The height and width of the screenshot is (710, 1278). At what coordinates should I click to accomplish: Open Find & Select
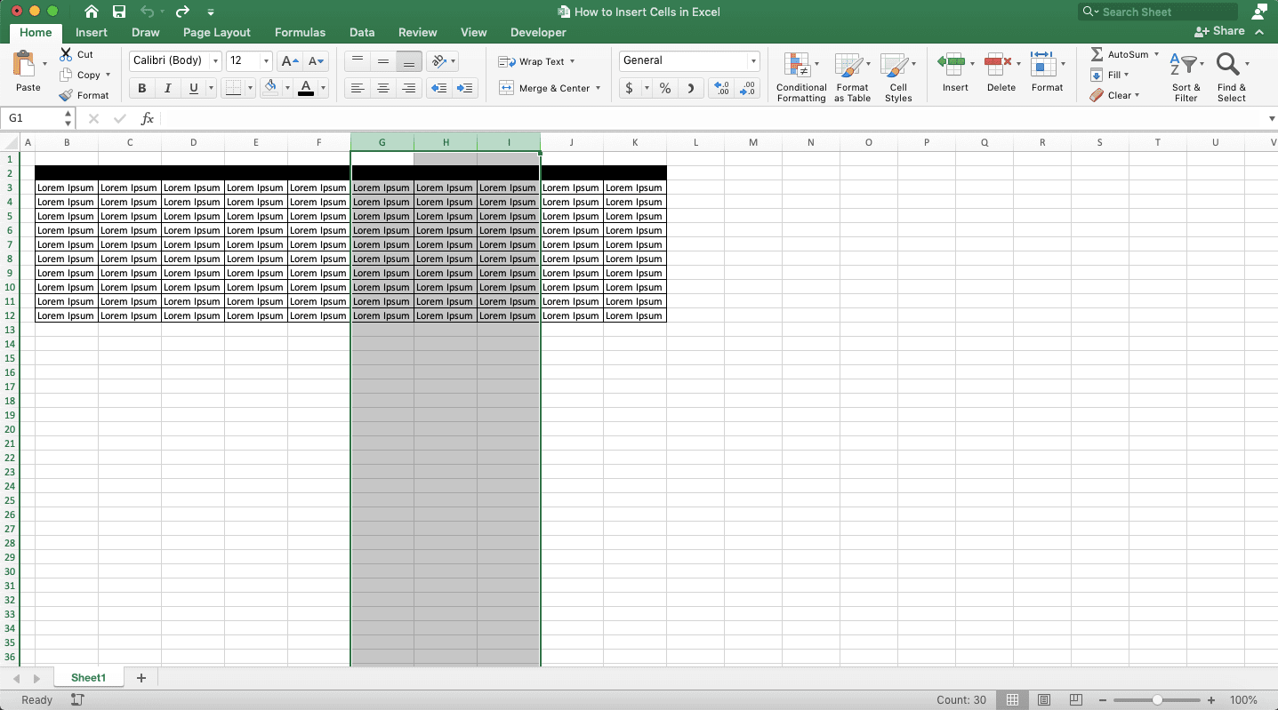tap(1232, 77)
